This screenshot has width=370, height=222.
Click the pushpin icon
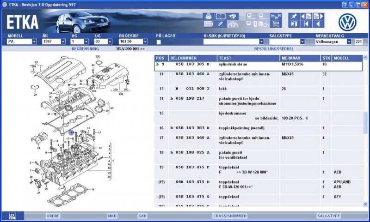coord(294,17)
